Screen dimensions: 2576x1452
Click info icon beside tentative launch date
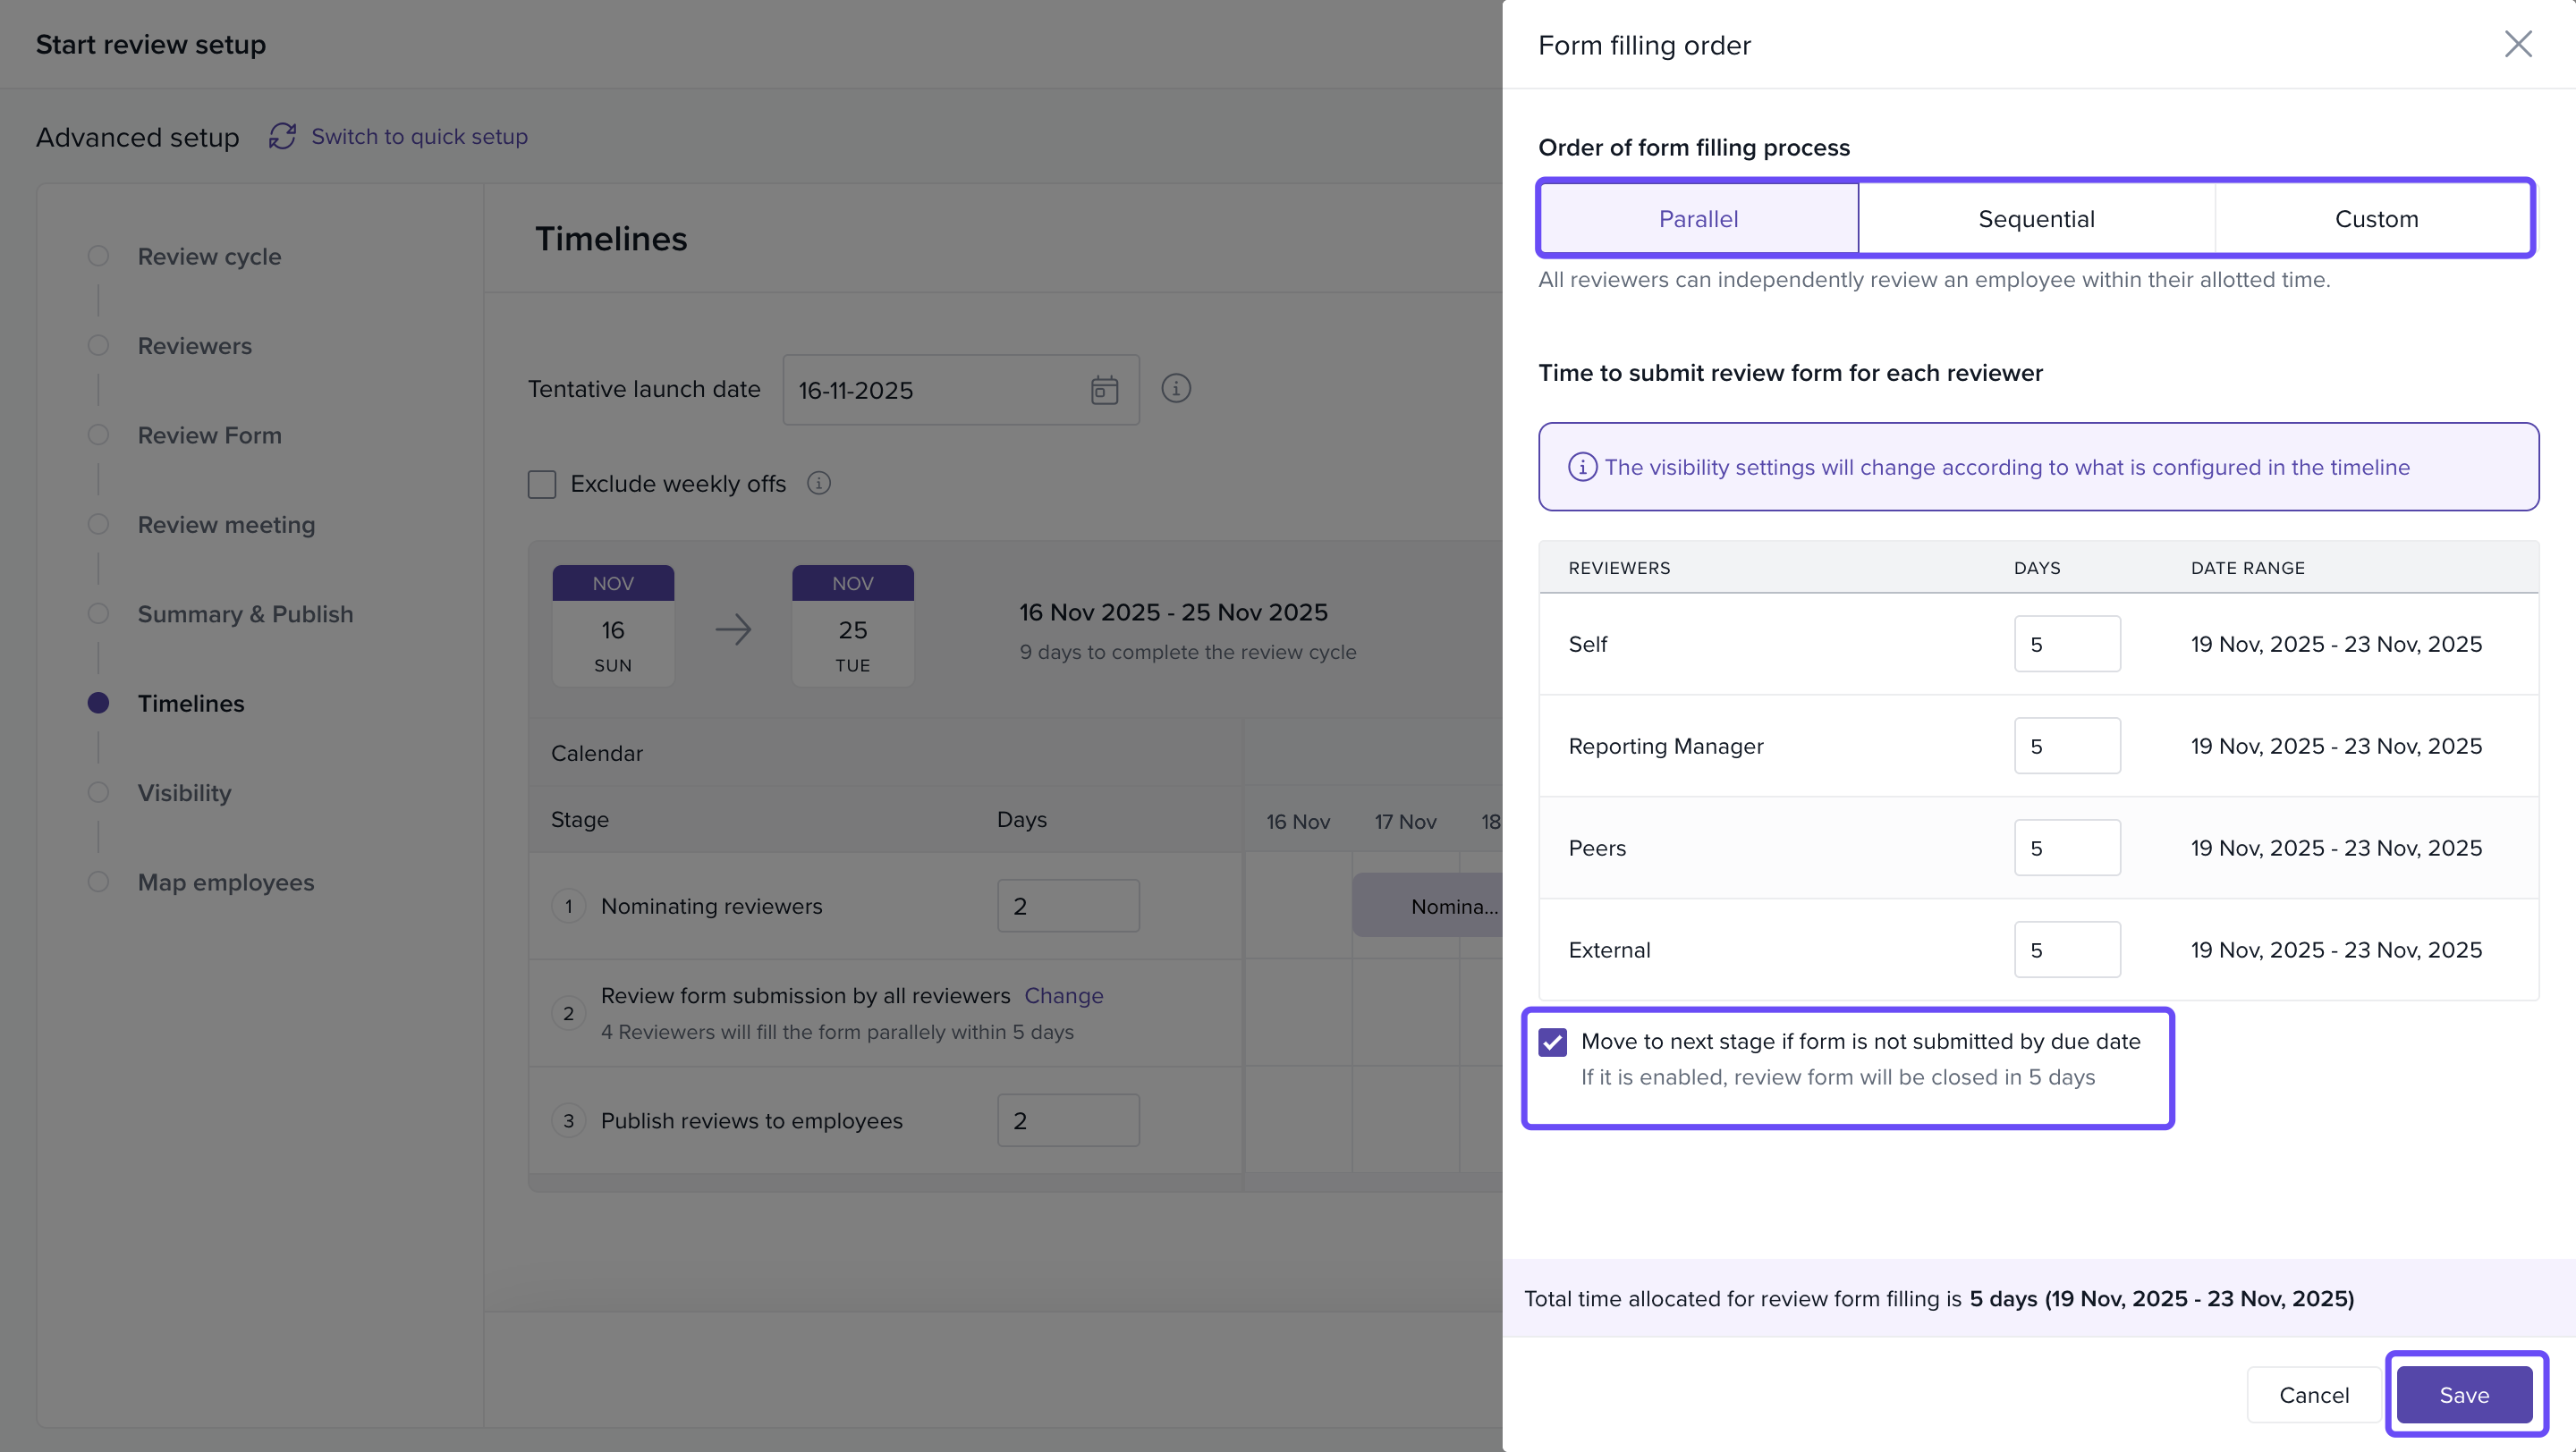tap(1175, 389)
